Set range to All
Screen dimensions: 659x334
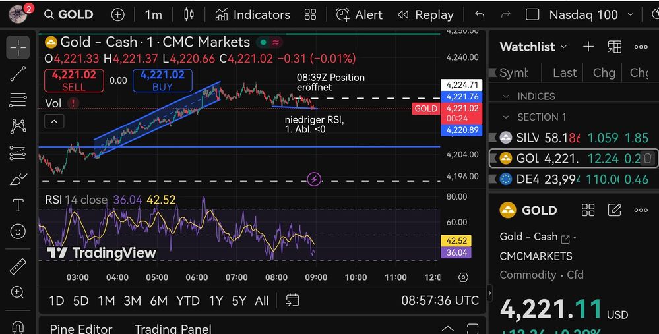coord(262,301)
